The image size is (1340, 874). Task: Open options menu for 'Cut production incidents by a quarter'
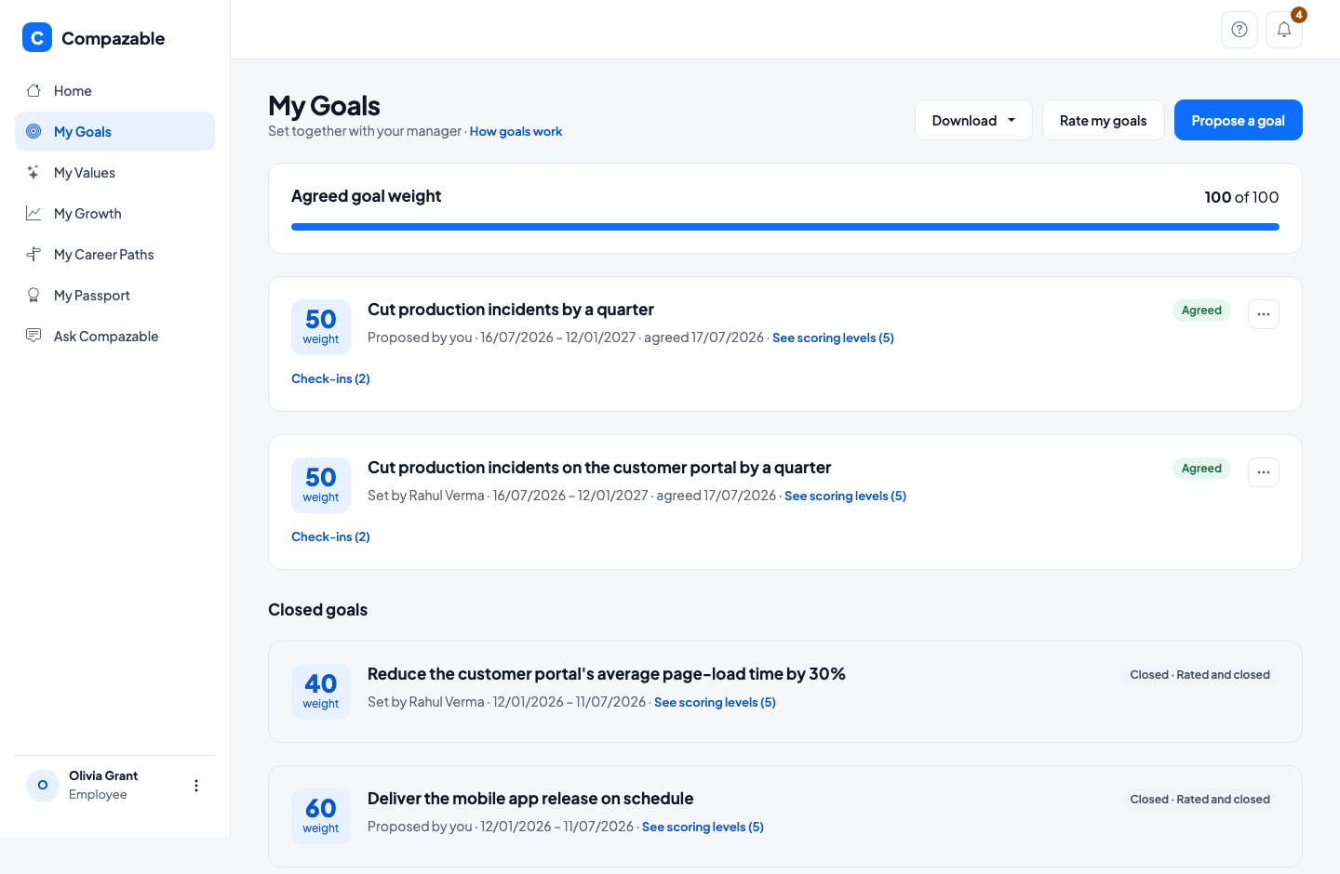coord(1264,314)
